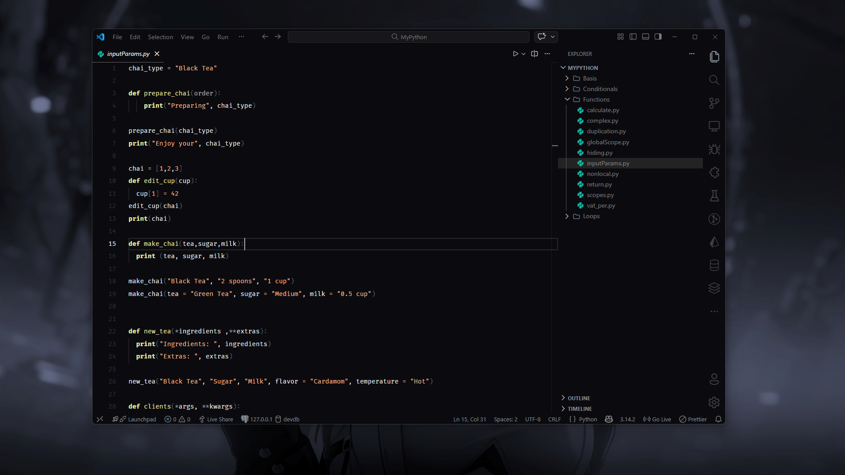
Task: Open the Selection menu
Action: 160,37
